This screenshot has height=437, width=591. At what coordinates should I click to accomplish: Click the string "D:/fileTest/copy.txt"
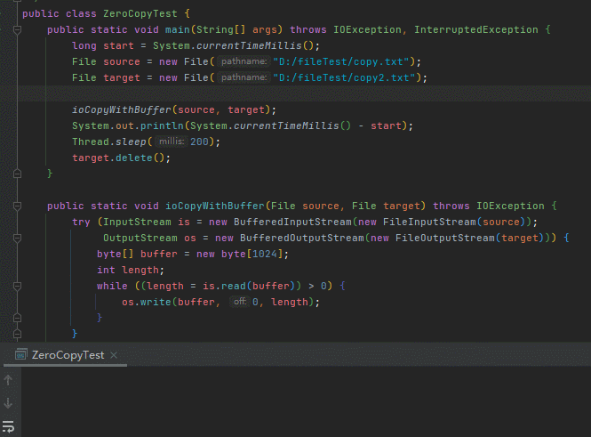341,61
